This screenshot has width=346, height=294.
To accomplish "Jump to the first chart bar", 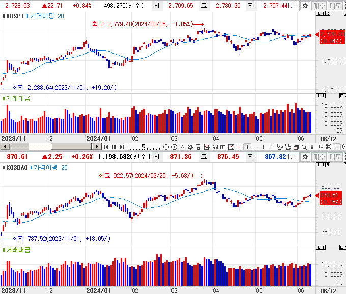I will tap(106, 147).
